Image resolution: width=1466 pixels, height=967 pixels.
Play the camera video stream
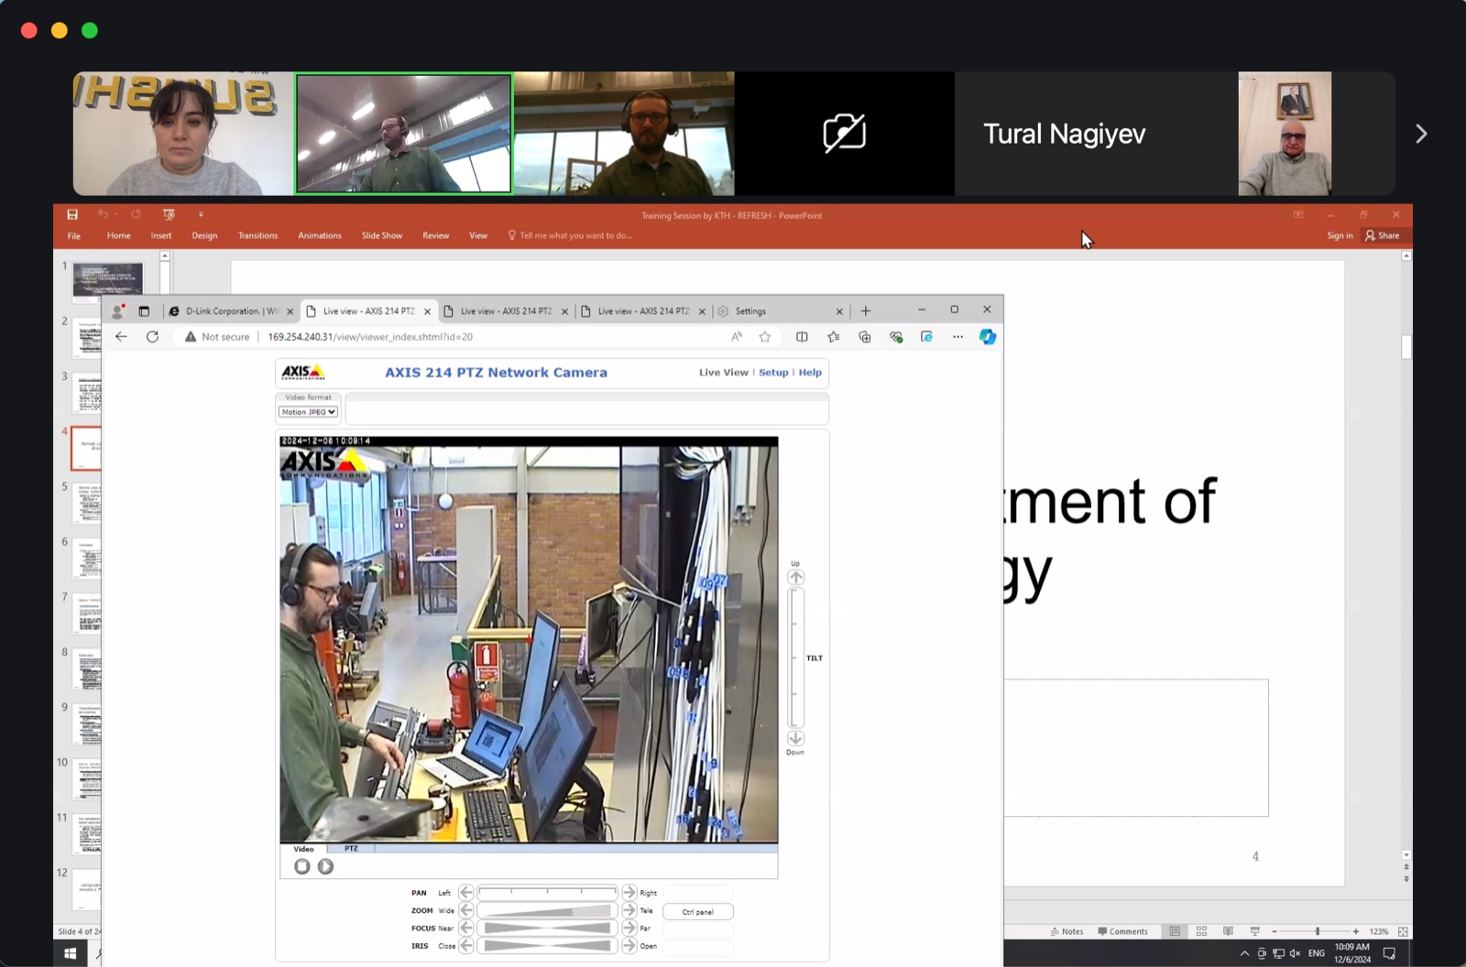pos(325,866)
